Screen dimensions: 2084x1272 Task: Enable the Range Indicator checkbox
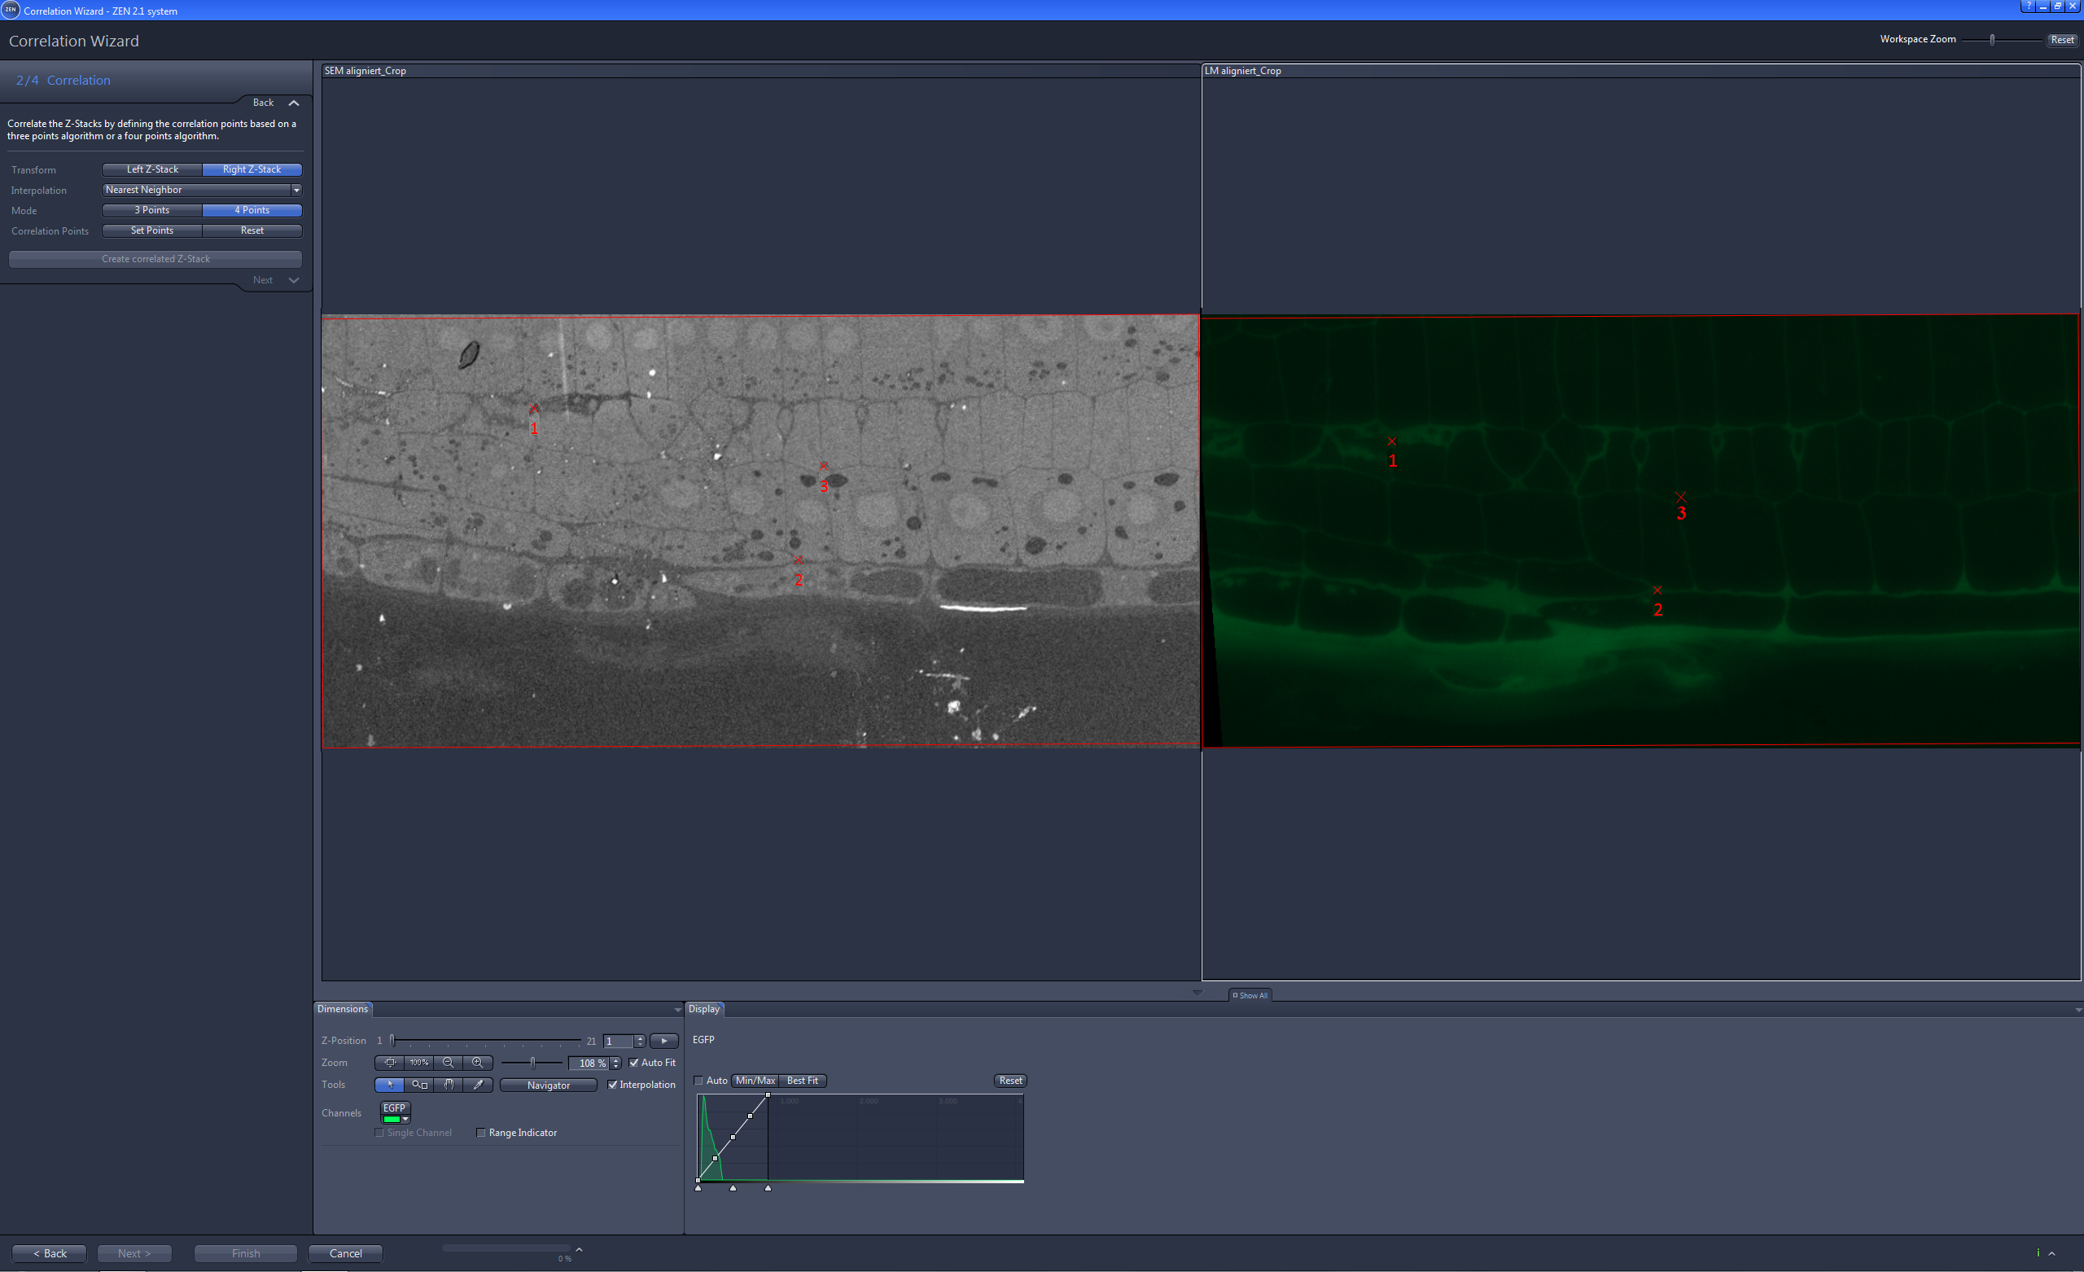coord(481,1133)
